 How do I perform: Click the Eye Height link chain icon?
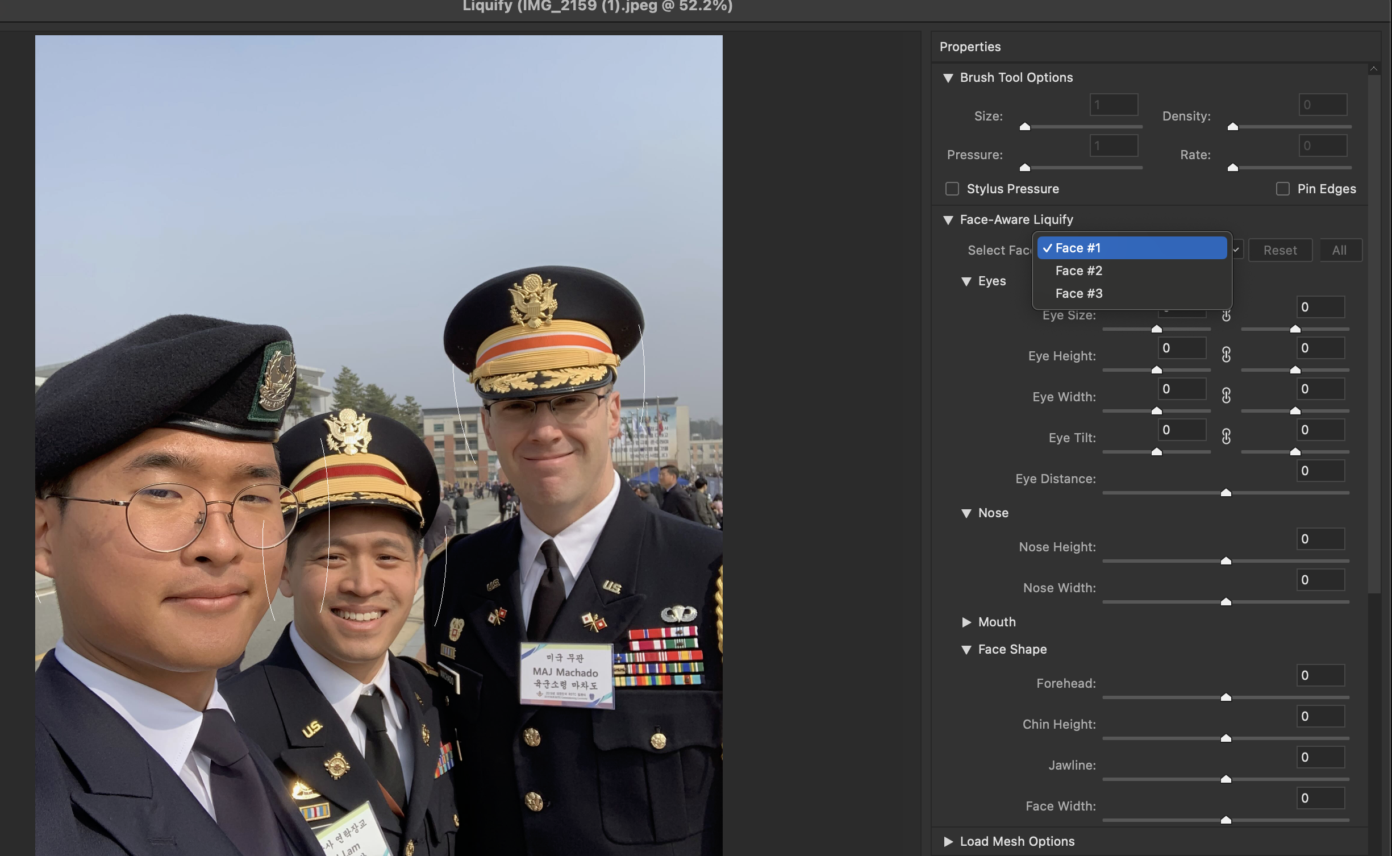point(1226,355)
